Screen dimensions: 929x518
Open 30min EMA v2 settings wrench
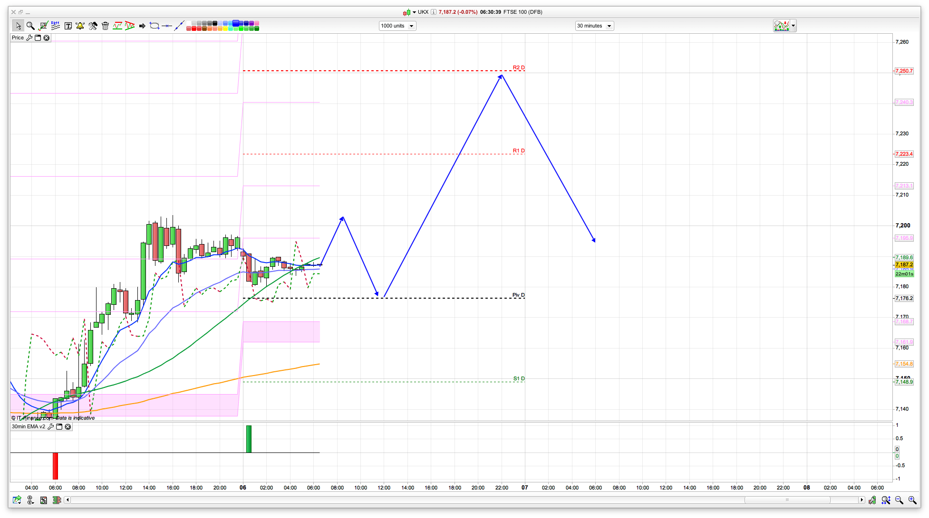click(x=51, y=427)
